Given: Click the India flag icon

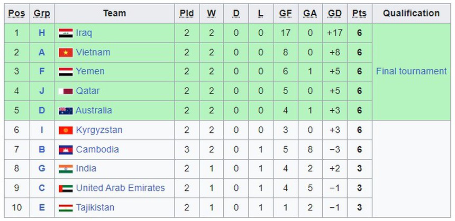Looking at the screenshot, I should [x=66, y=169].
